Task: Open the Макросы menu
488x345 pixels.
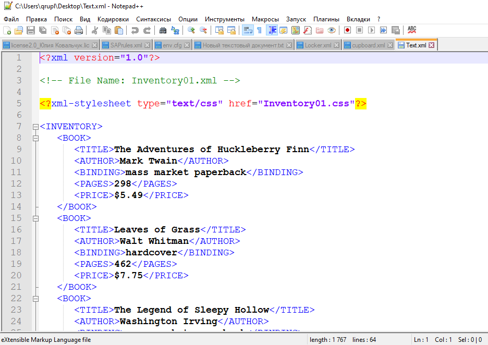Action: point(265,19)
